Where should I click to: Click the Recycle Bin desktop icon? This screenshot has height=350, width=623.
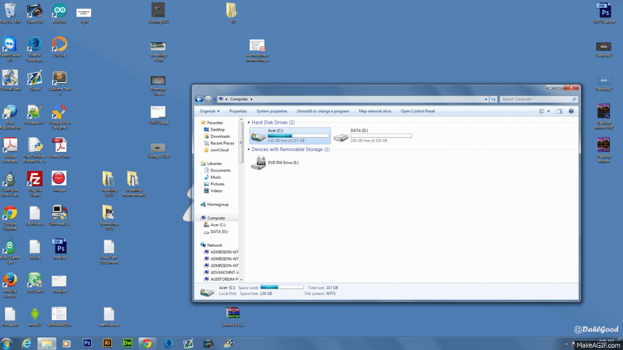10,11
